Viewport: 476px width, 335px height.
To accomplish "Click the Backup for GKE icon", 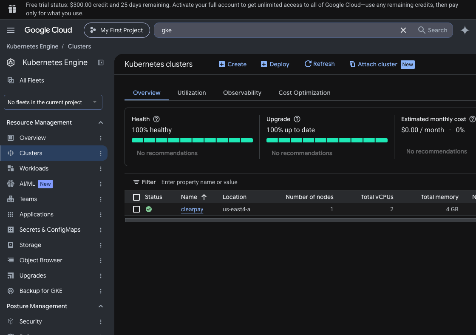I will 11,291.
